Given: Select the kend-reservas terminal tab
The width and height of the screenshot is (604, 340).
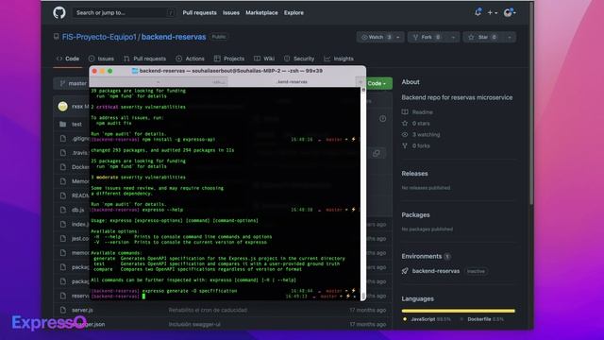Looking at the screenshot, I should click(292, 82).
